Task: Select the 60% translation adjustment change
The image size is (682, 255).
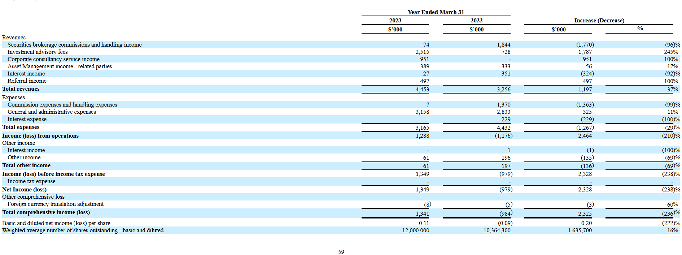Action: click(x=673, y=204)
